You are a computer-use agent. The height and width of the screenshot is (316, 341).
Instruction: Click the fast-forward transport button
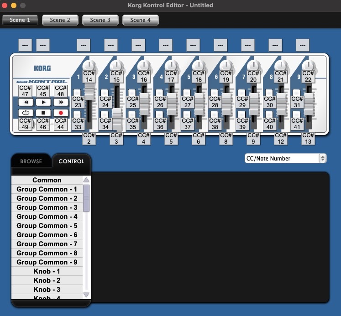(61, 102)
